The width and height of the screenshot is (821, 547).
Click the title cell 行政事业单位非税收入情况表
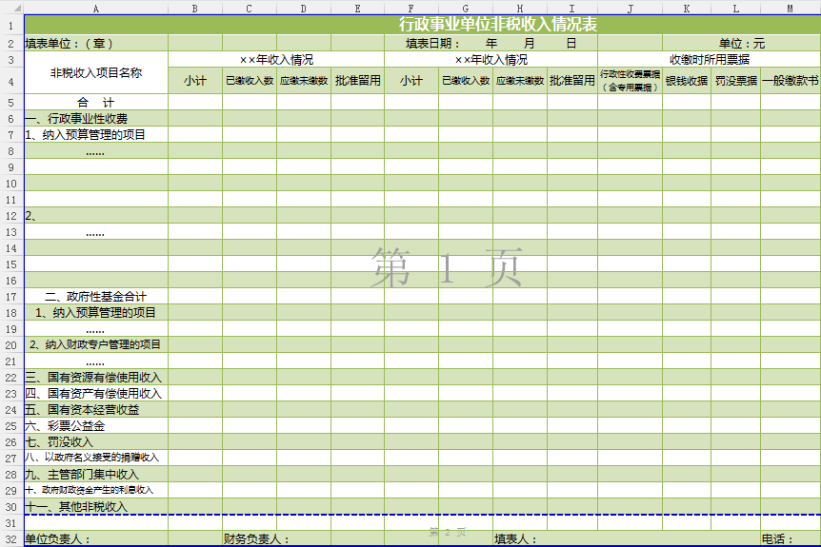497,25
